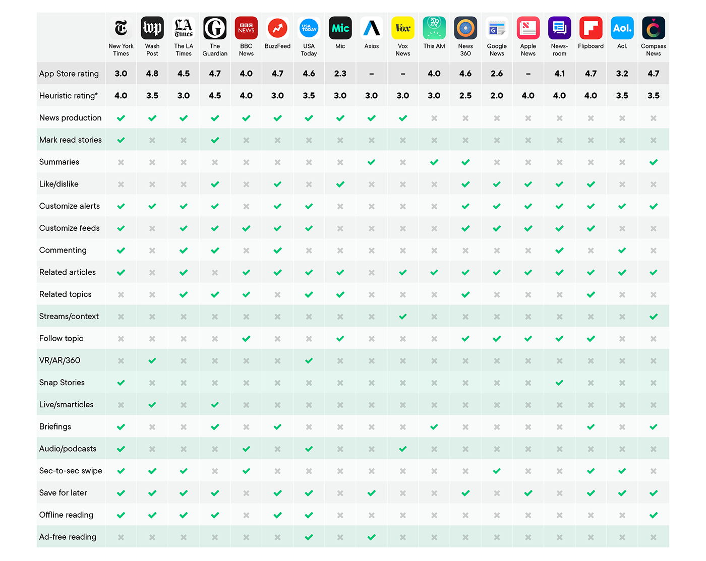Click Wash Post App Store rating 4.8
This screenshot has height=561, width=706.
click(x=152, y=74)
